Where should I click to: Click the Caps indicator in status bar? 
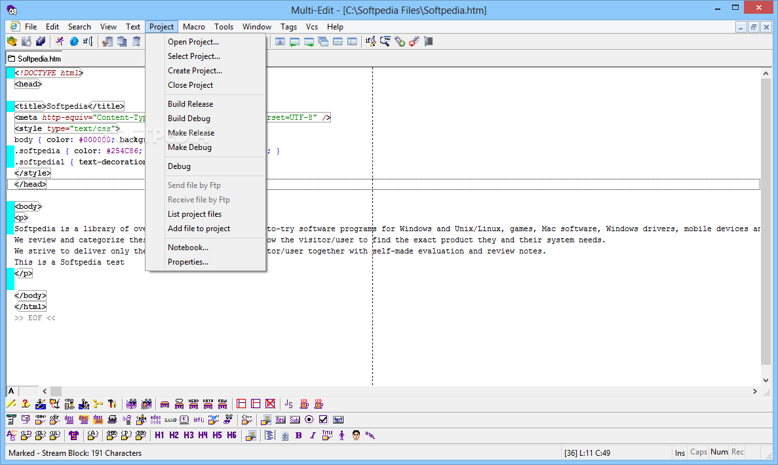699,452
